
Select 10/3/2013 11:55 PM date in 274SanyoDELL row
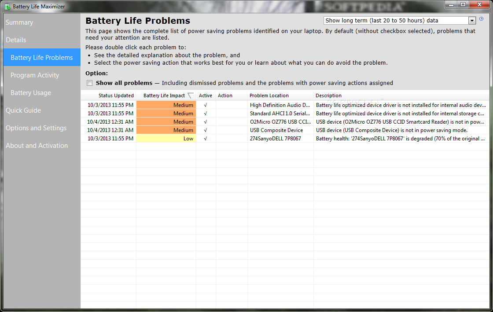110,139
